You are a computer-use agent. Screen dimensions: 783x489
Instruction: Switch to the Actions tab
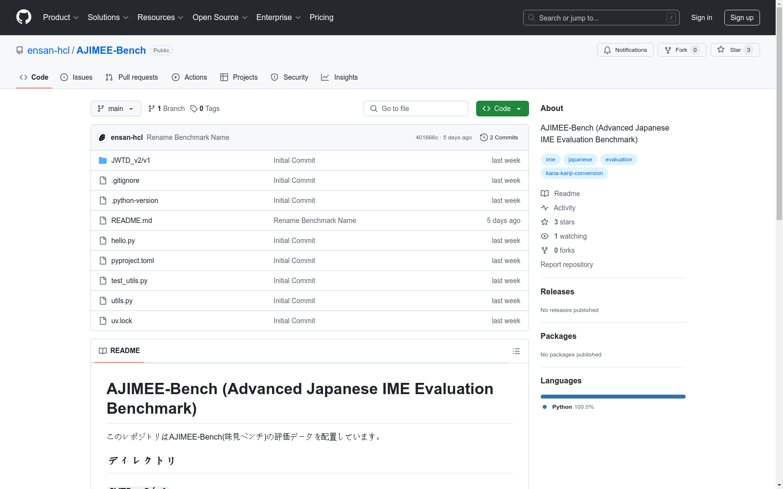[x=189, y=77]
